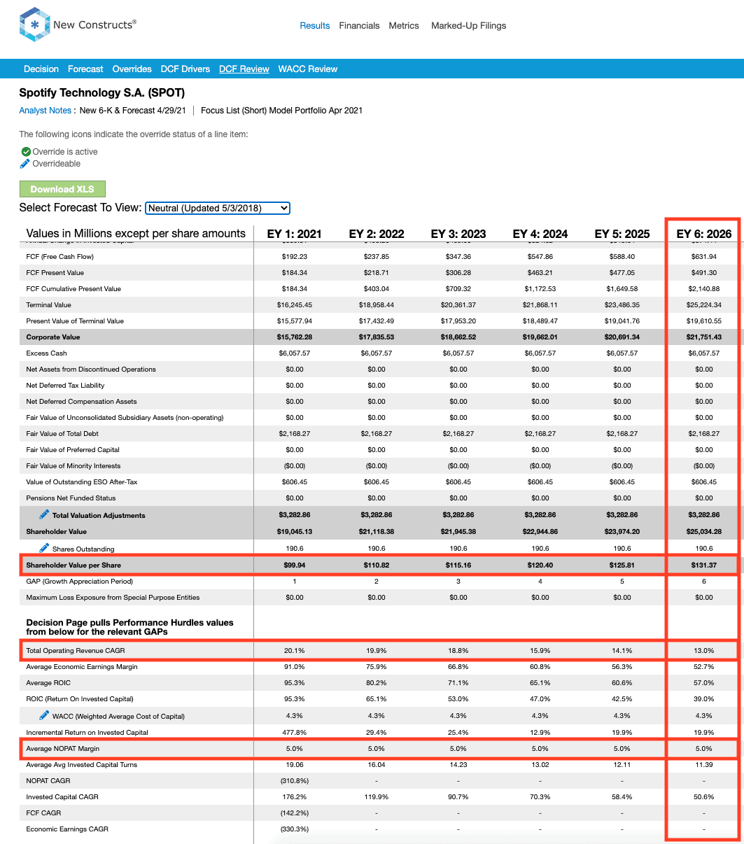
Task: Click the green Override is active checkmark icon
Action: 26,152
